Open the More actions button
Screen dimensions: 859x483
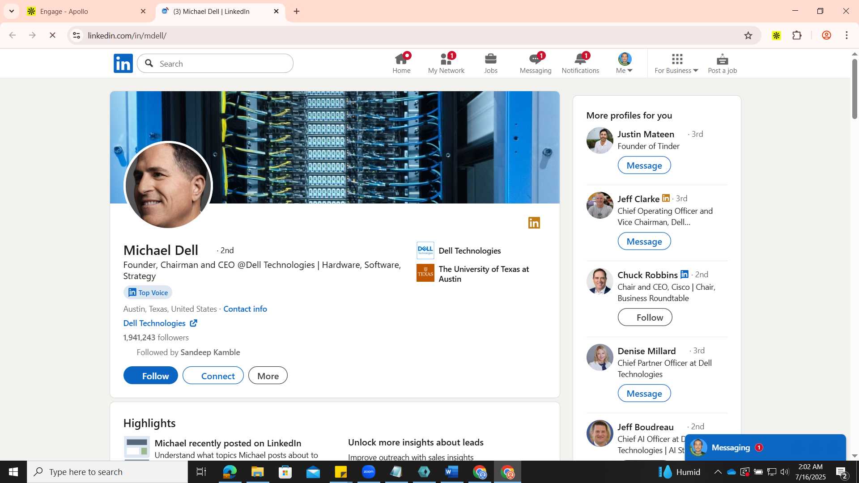(x=268, y=376)
